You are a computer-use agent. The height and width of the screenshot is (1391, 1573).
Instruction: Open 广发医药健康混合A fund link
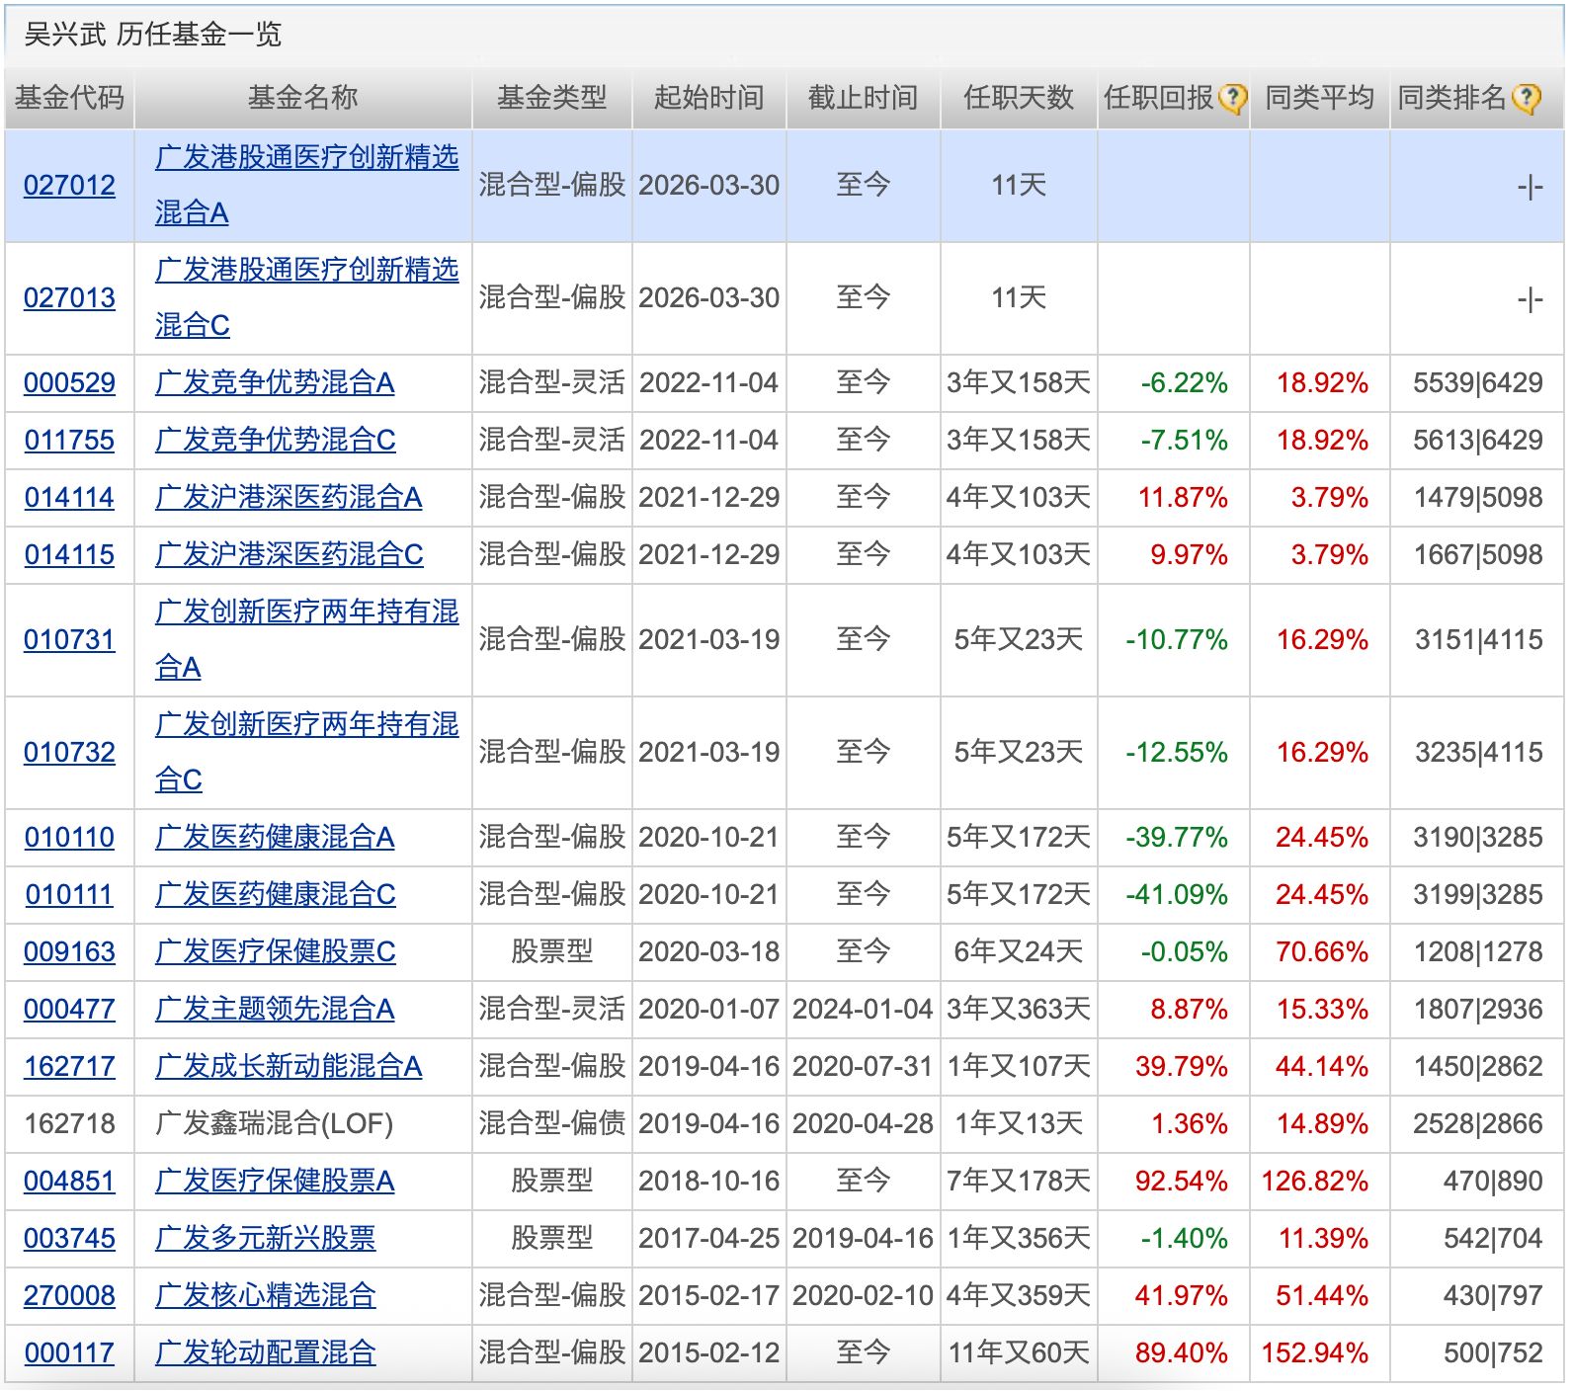coord(275,838)
